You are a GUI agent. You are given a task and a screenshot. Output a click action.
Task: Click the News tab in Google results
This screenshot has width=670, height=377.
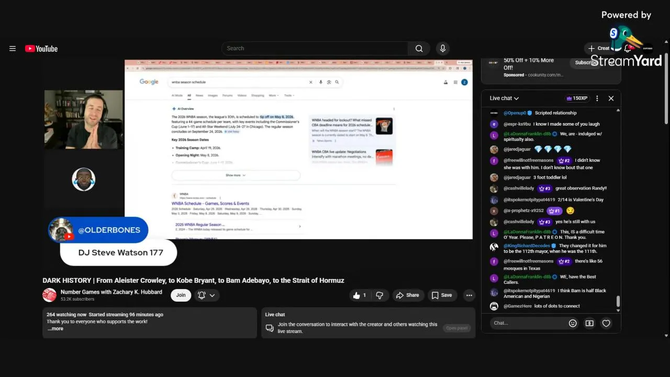click(x=199, y=96)
